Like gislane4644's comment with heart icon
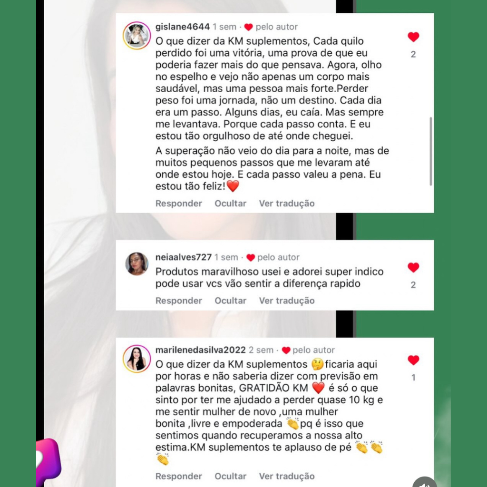The width and height of the screenshot is (487, 487). point(413,37)
